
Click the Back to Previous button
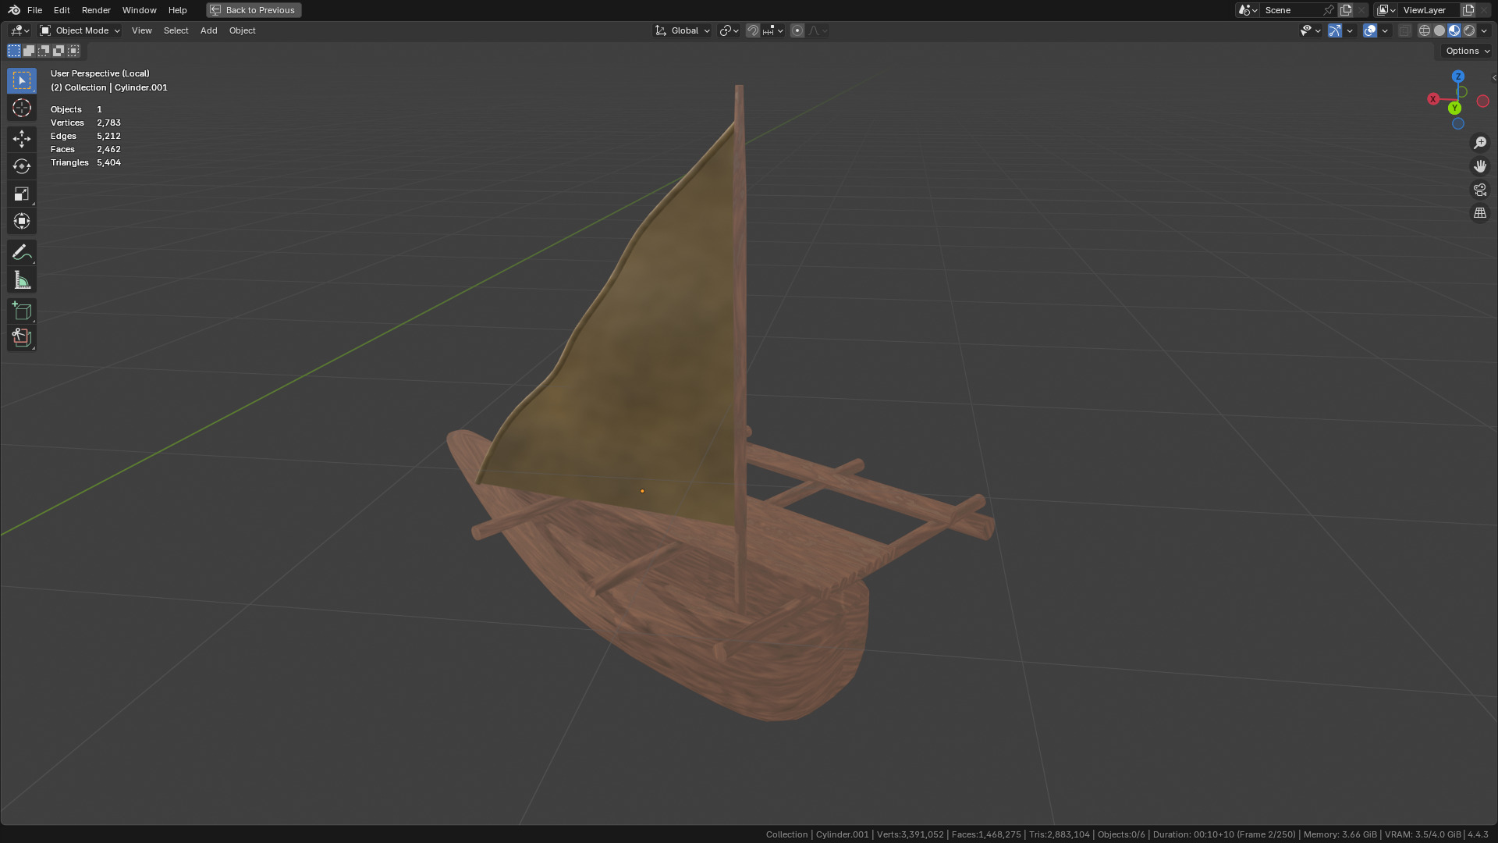[254, 10]
